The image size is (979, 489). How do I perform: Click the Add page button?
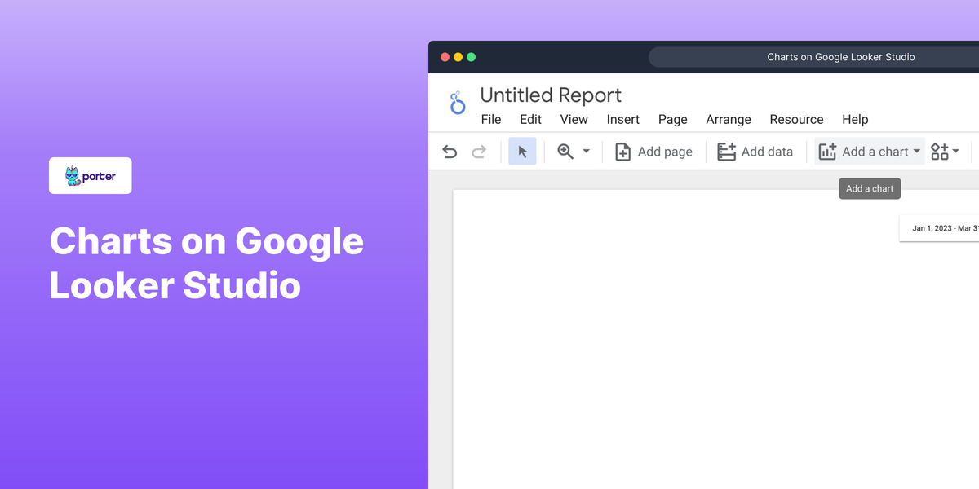click(664, 152)
